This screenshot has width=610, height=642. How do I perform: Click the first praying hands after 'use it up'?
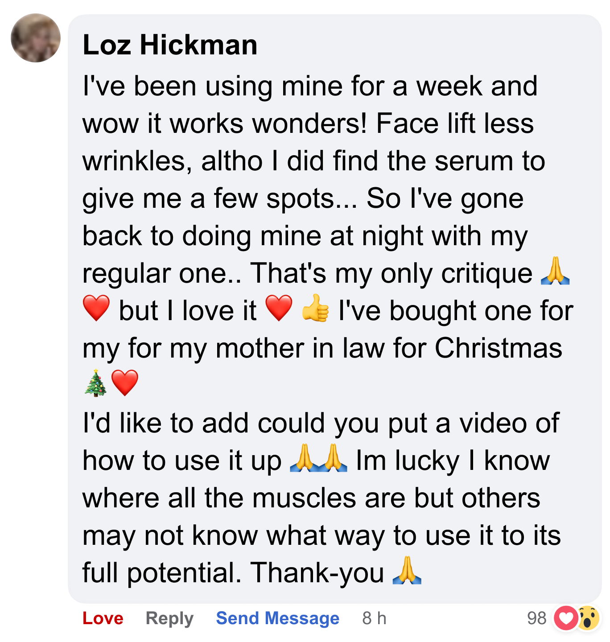pyautogui.click(x=304, y=458)
